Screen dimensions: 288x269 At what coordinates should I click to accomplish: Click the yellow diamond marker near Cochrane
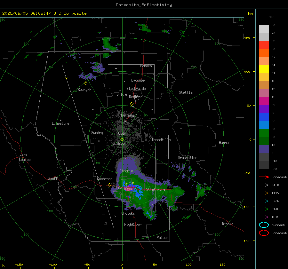click(x=110, y=185)
